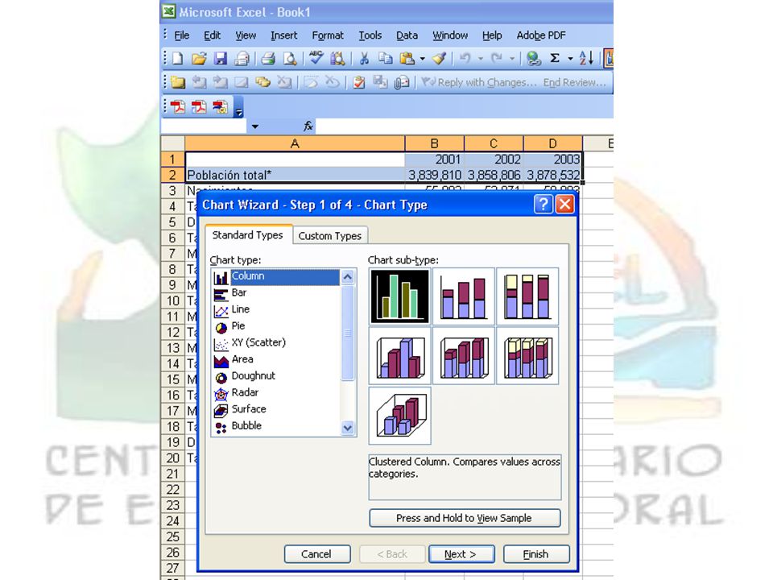Open the Data menu
Screen dimensions: 773x580
(407, 35)
